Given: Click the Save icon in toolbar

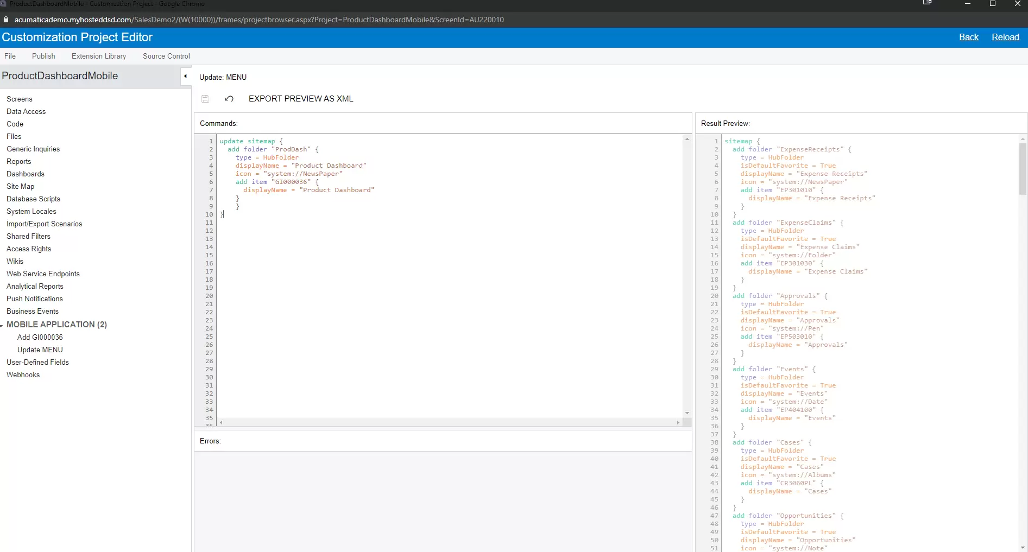Looking at the screenshot, I should [205, 99].
